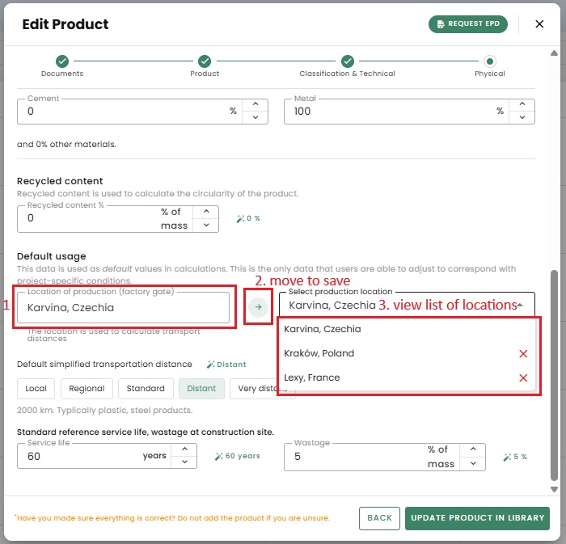Delete Lexy, France location entry
Screen dimensions: 566x544
tap(523, 378)
